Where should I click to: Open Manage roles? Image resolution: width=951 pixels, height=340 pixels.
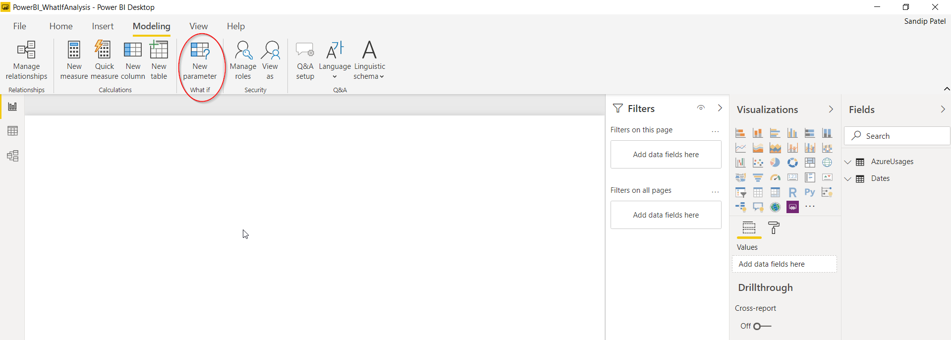[243, 60]
